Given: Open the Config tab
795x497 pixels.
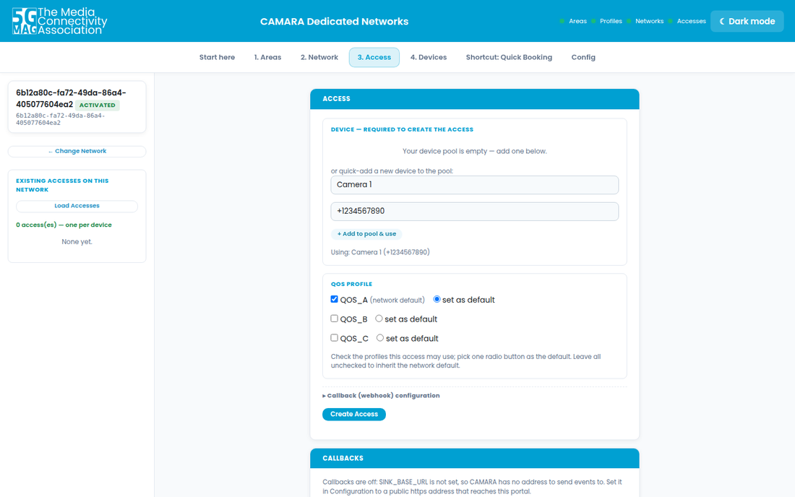Looking at the screenshot, I should pos(583,57).
